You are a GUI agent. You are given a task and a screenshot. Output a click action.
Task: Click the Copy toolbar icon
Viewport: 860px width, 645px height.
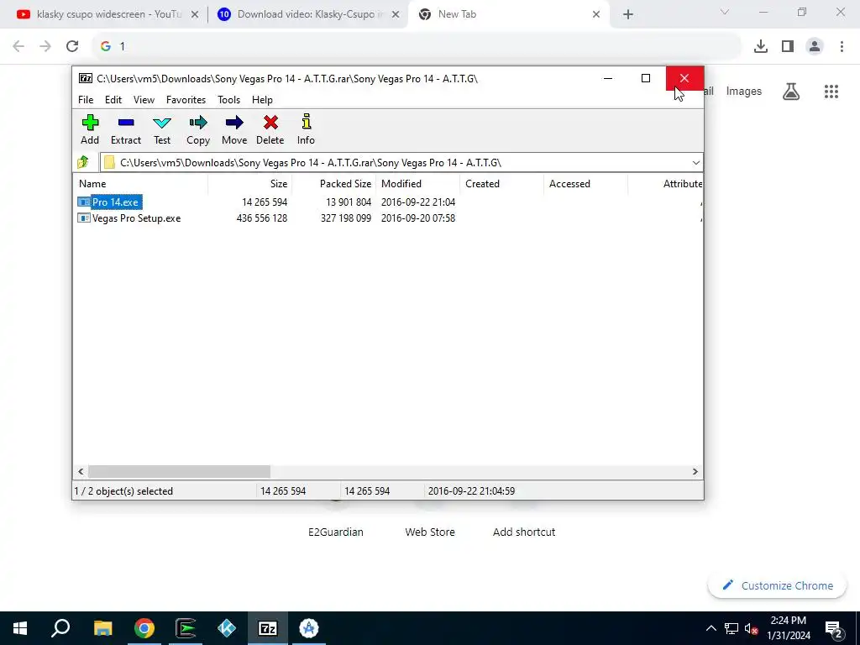click(198, 130)
